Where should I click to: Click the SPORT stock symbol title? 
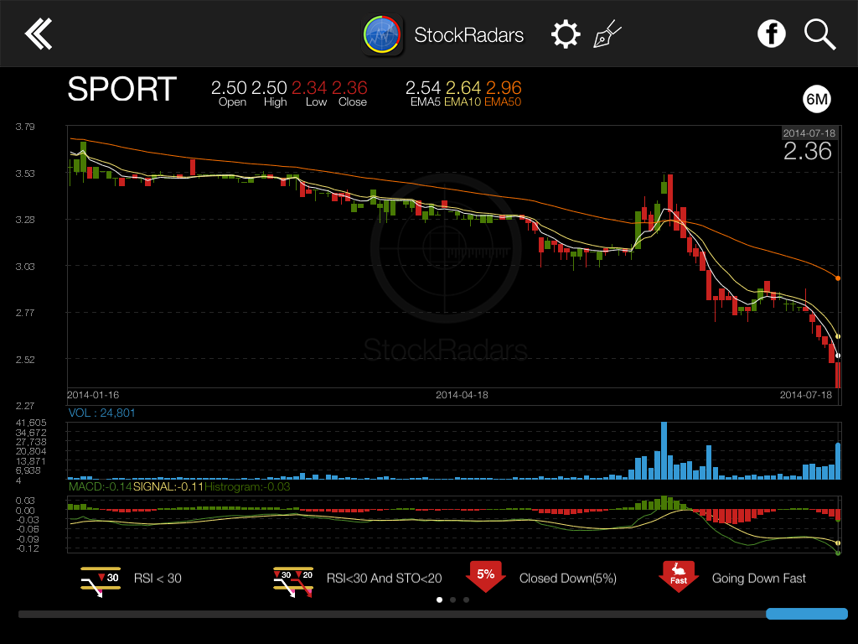click(x=122, y=89)
